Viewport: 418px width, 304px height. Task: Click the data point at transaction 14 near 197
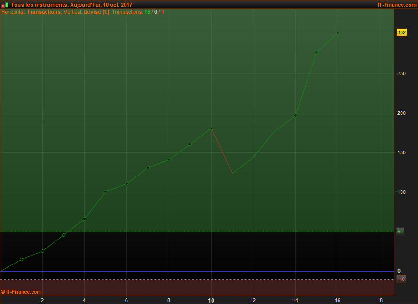(295, 116)
